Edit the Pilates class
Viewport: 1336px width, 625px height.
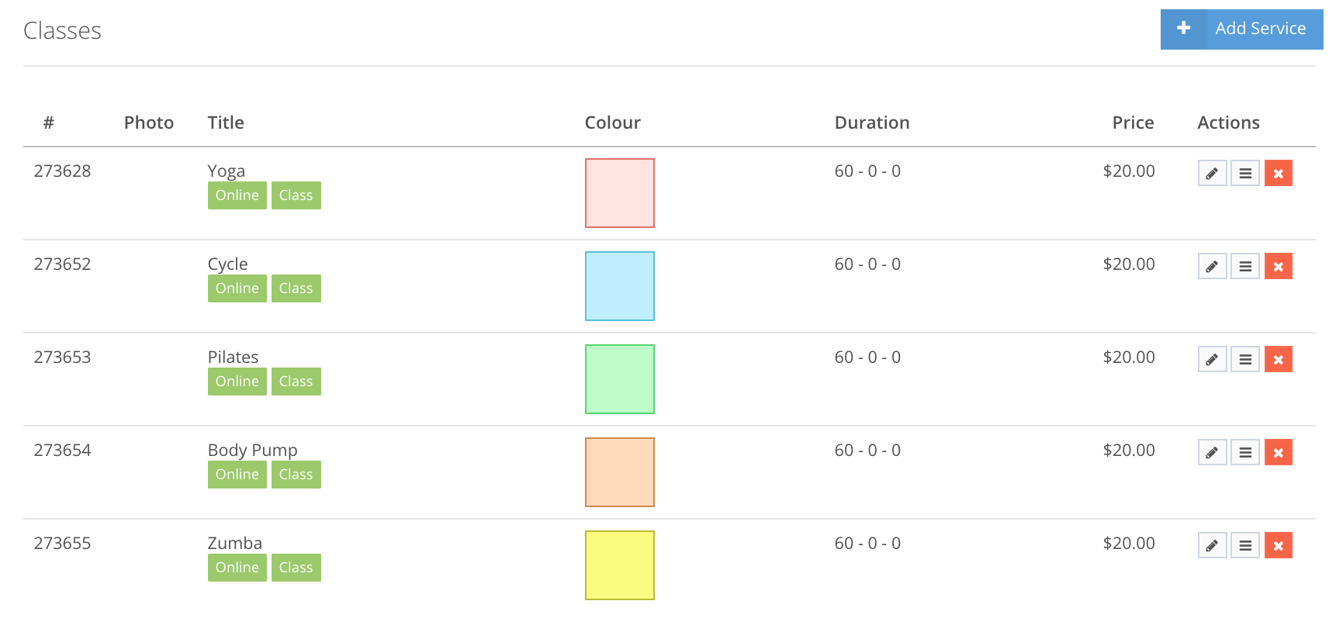(1212, 358)
